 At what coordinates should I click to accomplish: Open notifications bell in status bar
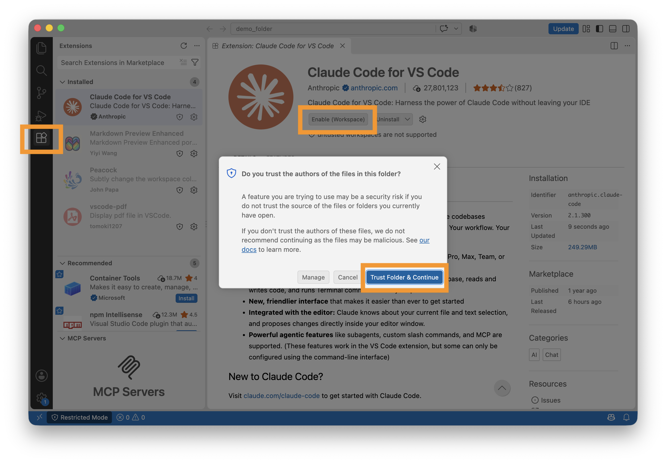pyautogui.click(x=626, y=417)
